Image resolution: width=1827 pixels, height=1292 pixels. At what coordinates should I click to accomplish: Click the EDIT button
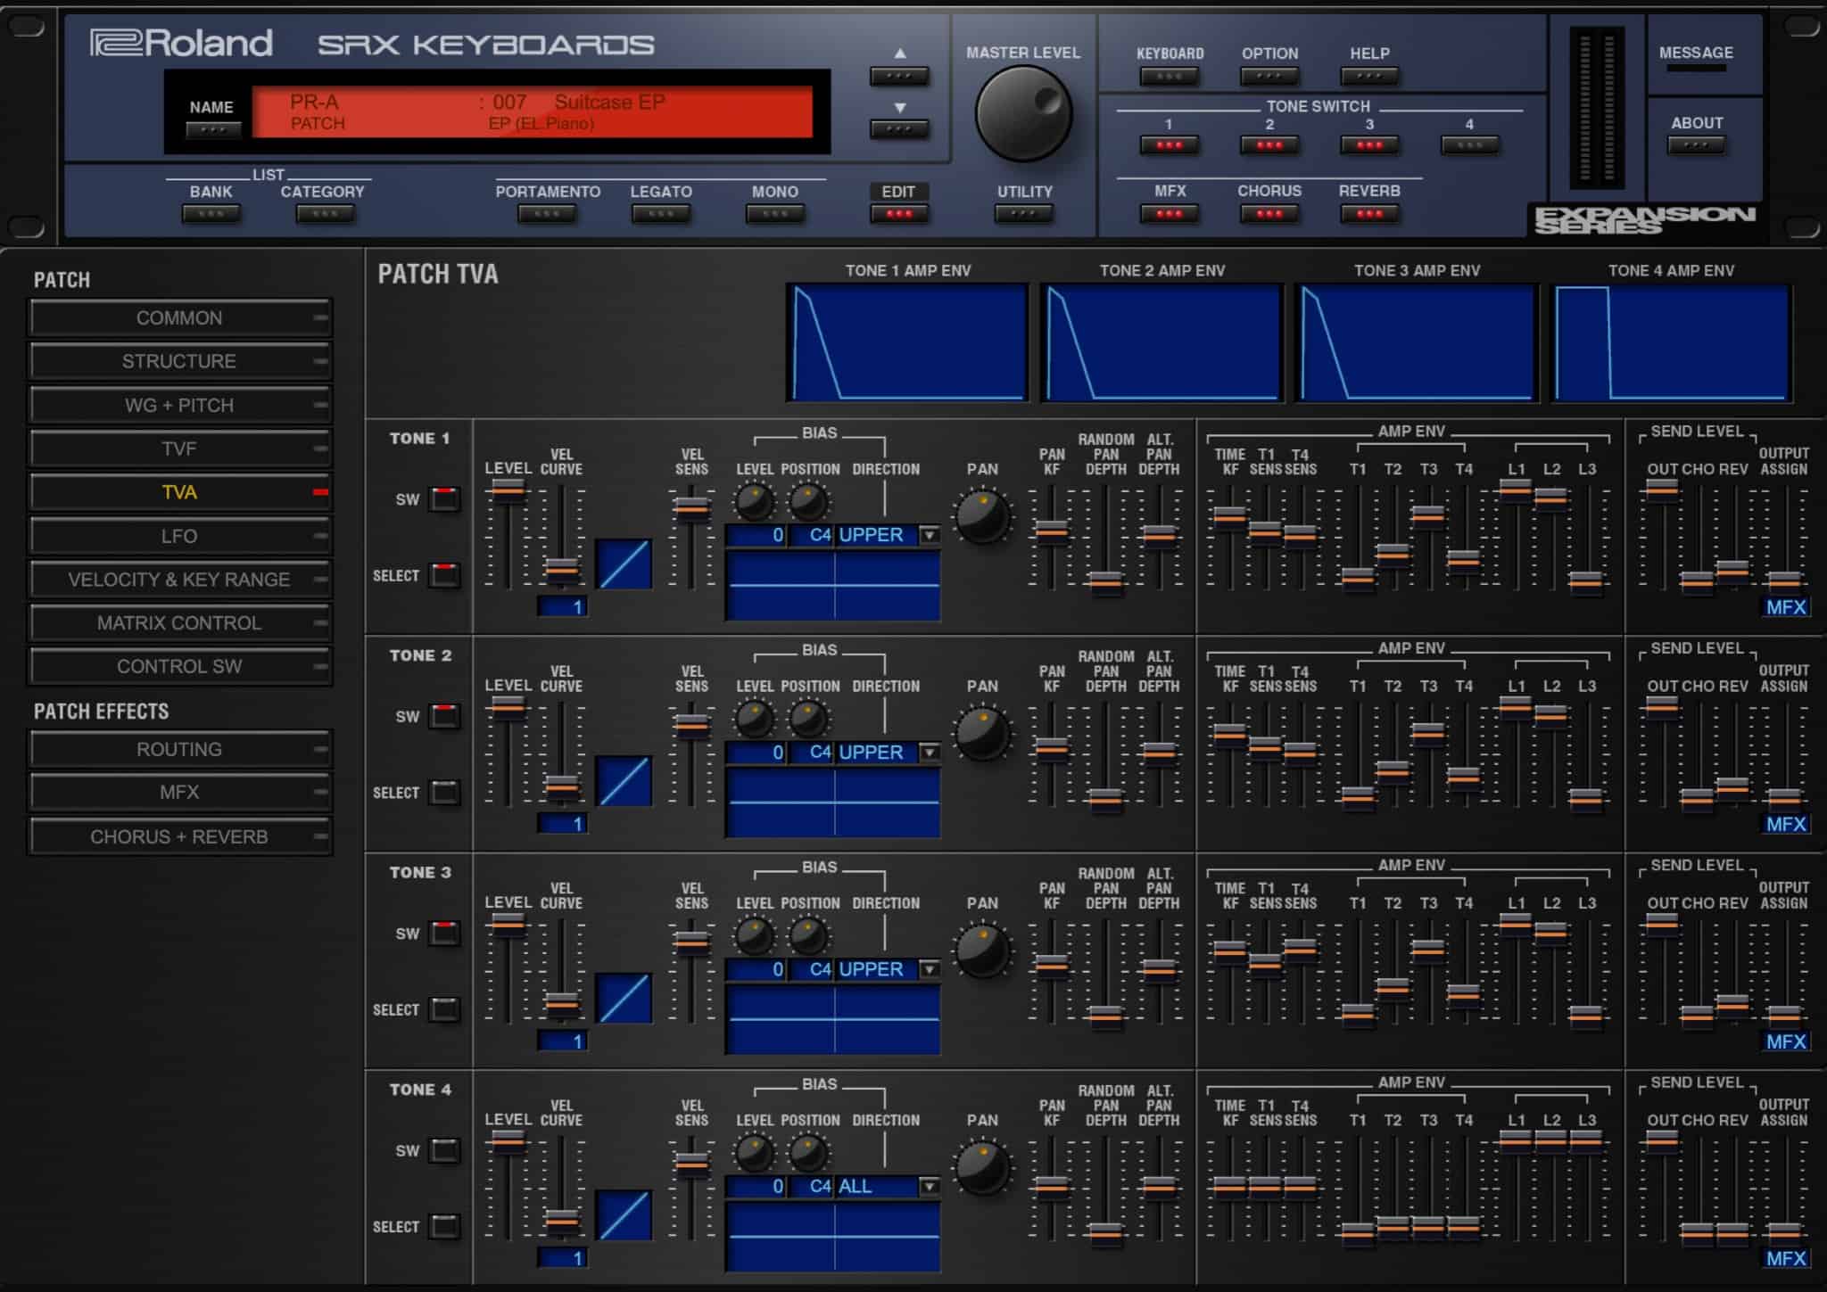(x=898, y=214)
